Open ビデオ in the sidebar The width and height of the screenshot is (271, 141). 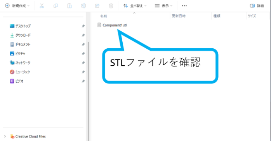point(16,81)
